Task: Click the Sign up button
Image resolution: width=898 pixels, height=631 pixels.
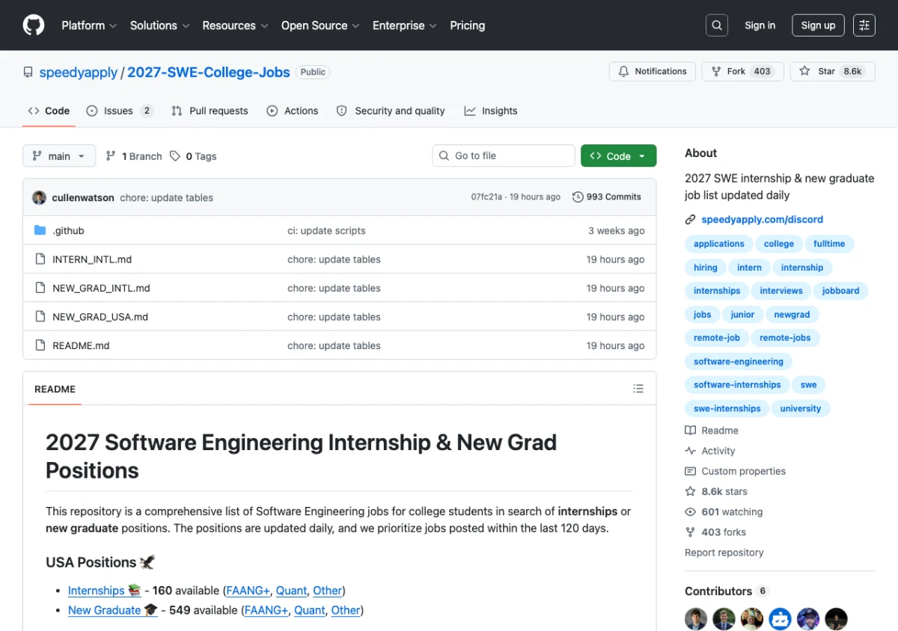Action: coord(818,25)
